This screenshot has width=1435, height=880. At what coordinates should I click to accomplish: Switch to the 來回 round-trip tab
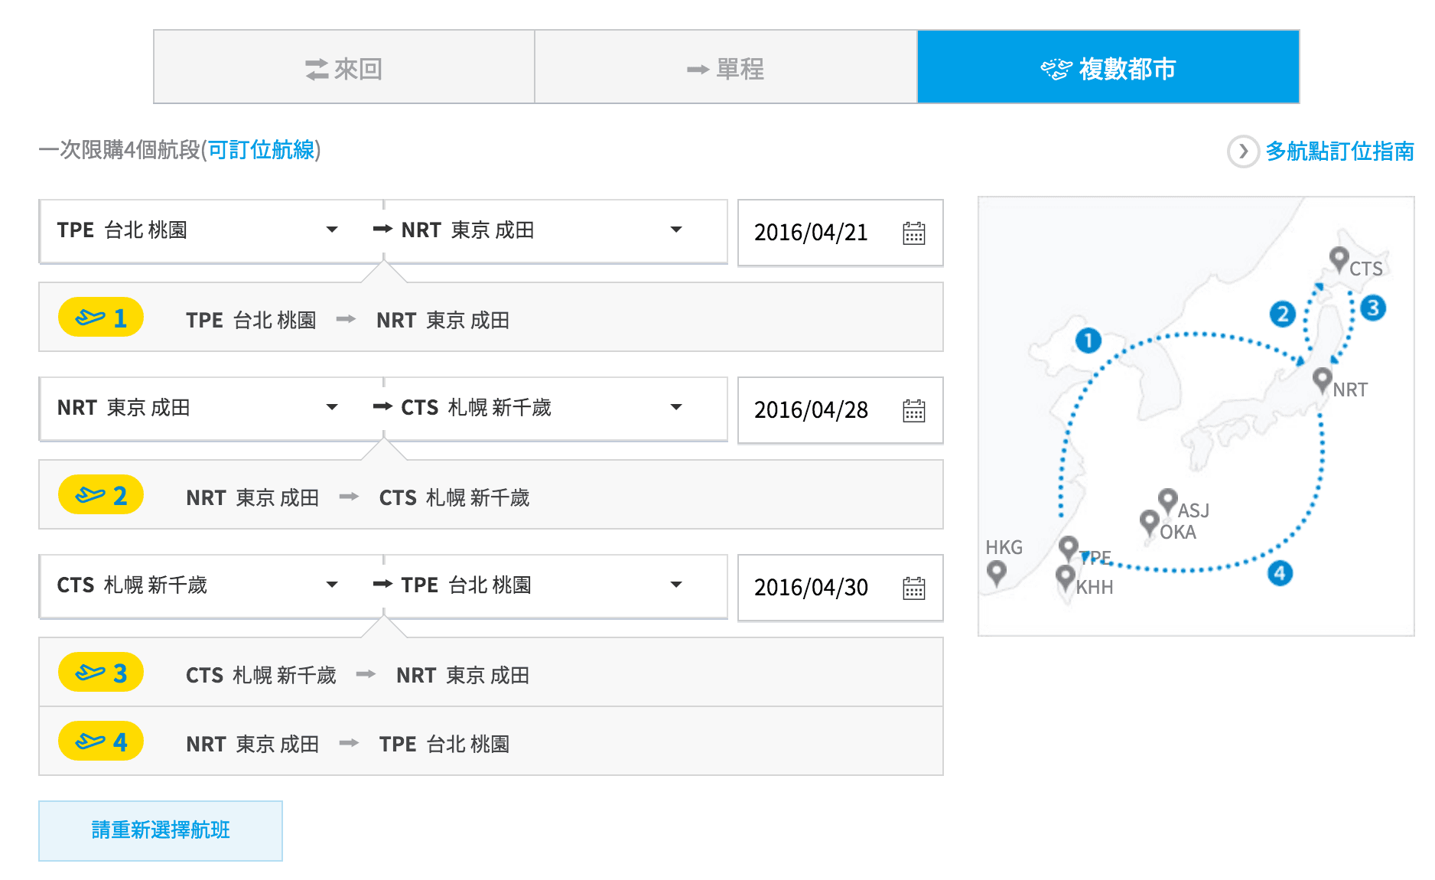[x=344, y=67]
